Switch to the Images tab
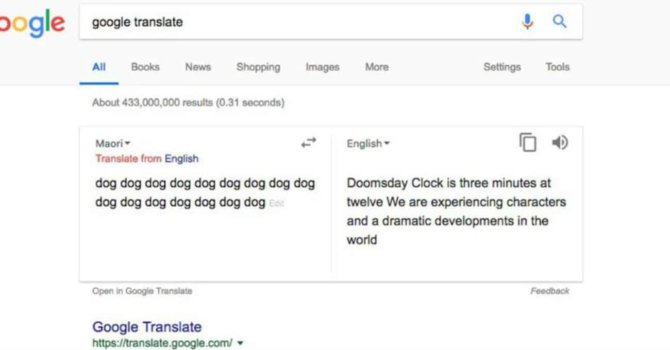The image size is (670, 350). click(323, 67)
